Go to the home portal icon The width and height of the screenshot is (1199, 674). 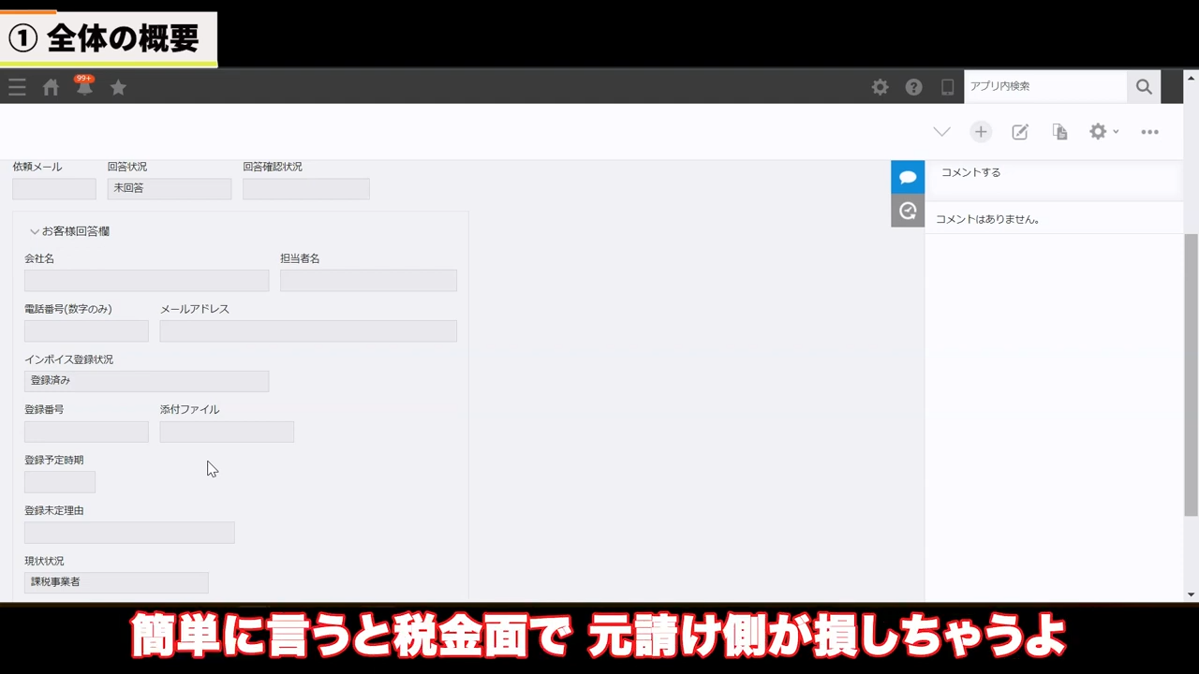point(52,87)
